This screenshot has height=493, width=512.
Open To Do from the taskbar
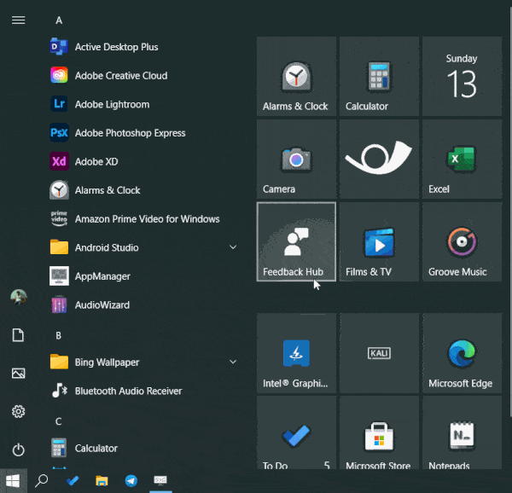tap(73, 480)
